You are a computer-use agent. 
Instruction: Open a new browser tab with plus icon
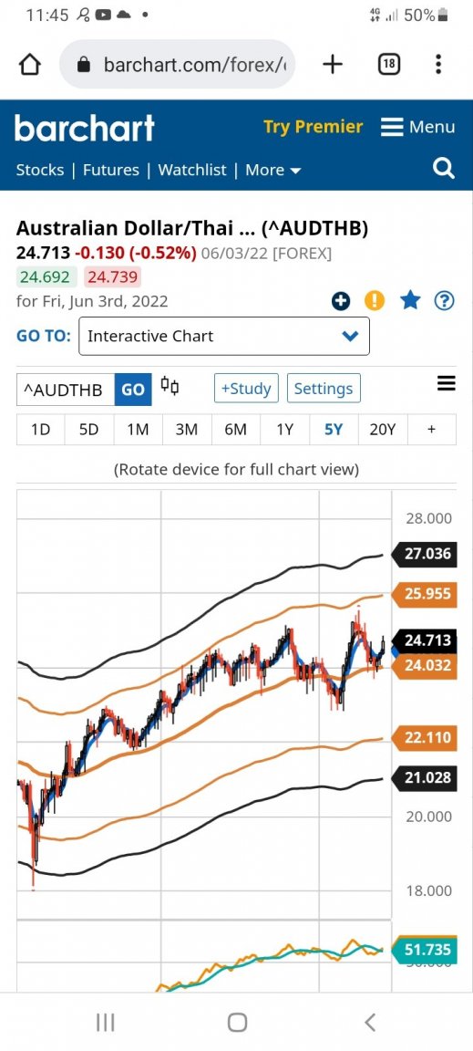pos(333,65)
